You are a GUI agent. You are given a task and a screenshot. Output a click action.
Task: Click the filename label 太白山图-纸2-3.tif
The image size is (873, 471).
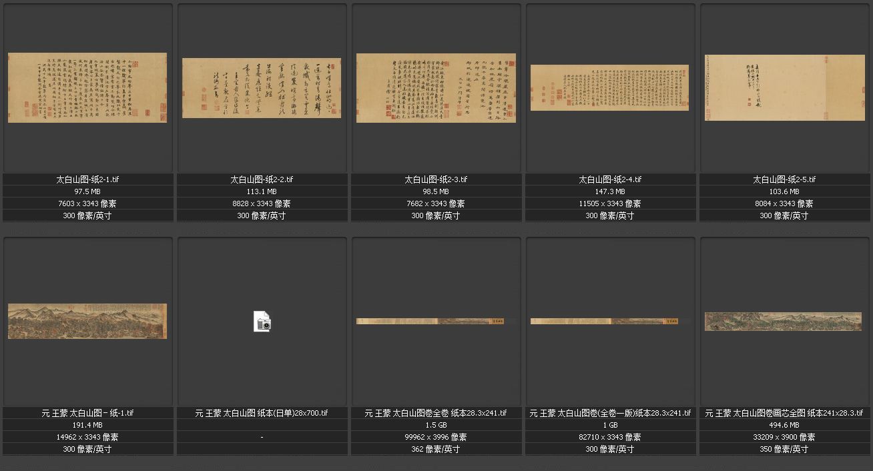436,179
